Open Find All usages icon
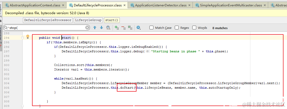The height and width of the screenshot is (109, 287). 108,28
